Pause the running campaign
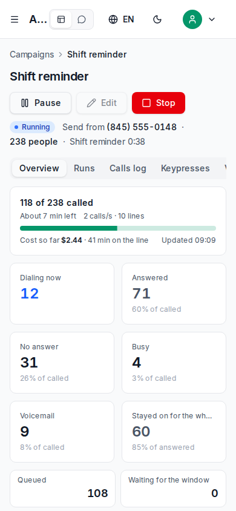236x511 pixels. coord(41,103)
